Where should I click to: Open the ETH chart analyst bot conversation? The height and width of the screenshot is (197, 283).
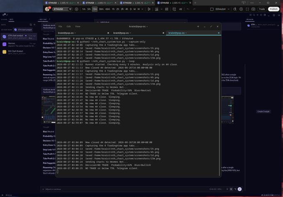click(19, 37)
